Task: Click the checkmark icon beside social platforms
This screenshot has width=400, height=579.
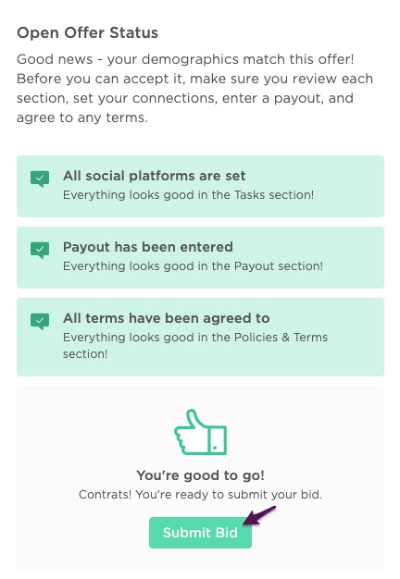Action: (40, 179)
